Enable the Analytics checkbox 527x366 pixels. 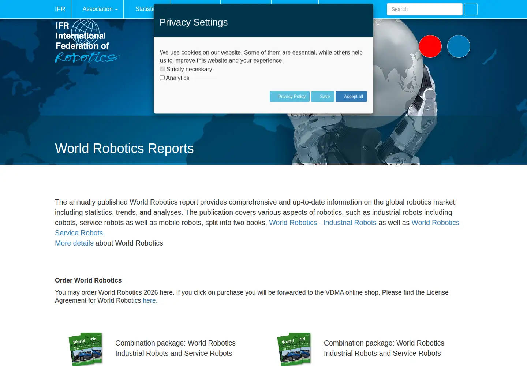point(162,78)
